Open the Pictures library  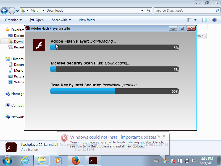16,76
